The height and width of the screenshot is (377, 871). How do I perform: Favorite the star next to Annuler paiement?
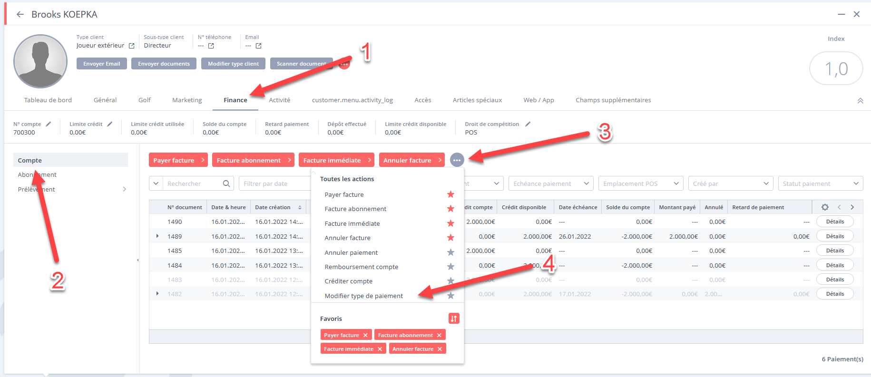pos(450,252)
